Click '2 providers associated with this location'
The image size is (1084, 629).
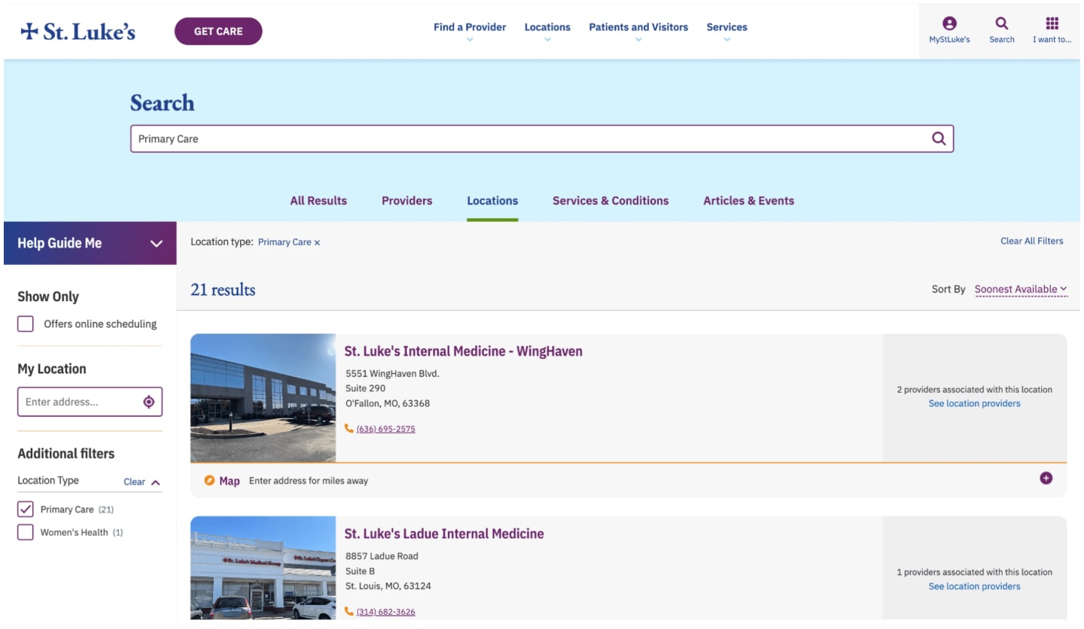(x=975, y=390)
